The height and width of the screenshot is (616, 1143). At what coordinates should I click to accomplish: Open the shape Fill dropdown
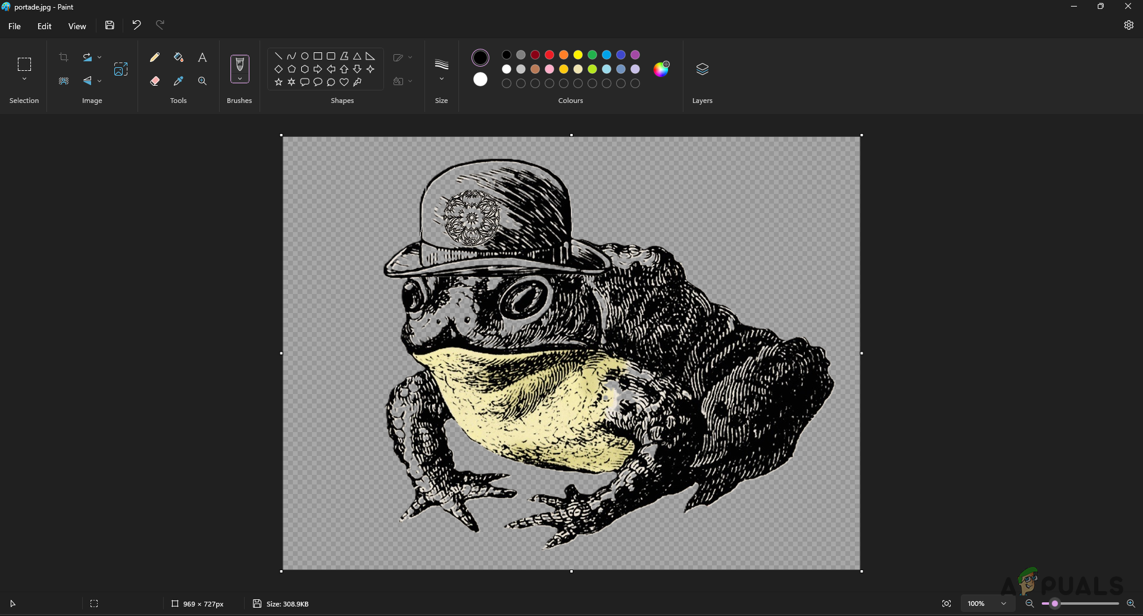point(403,81)
